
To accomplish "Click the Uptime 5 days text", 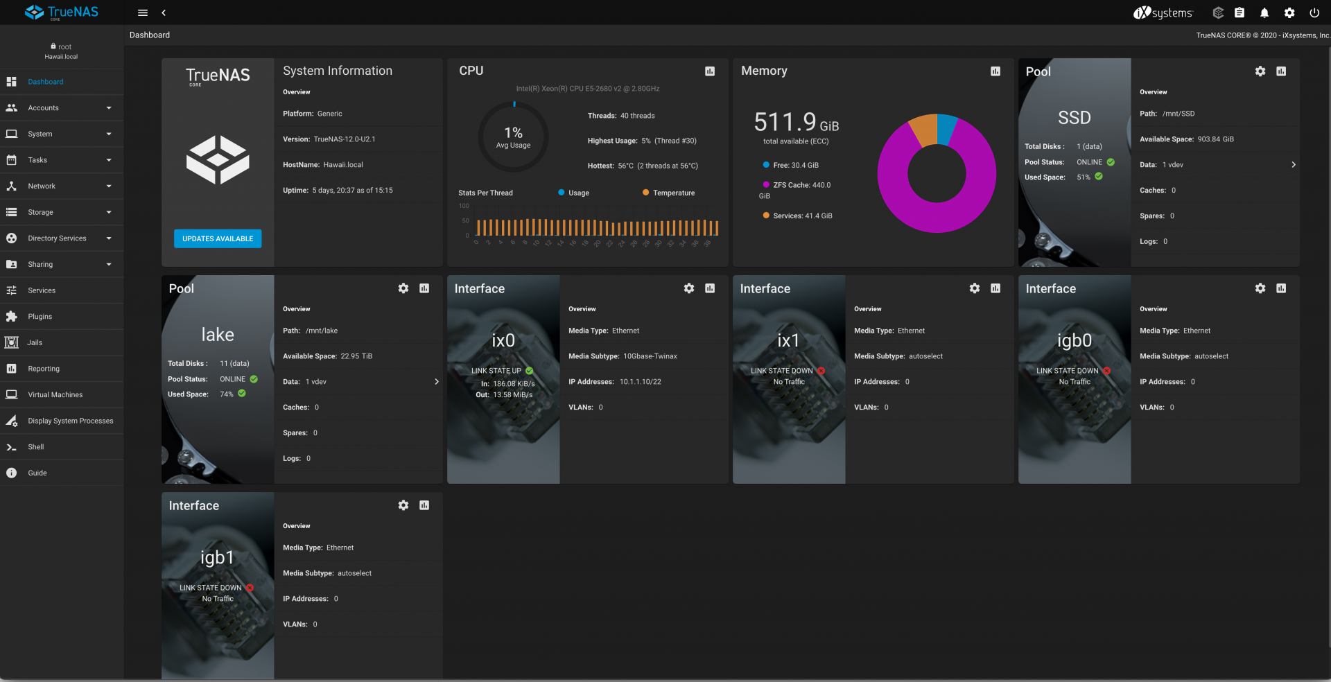I will pyautogui.click(x=338, y=191).
